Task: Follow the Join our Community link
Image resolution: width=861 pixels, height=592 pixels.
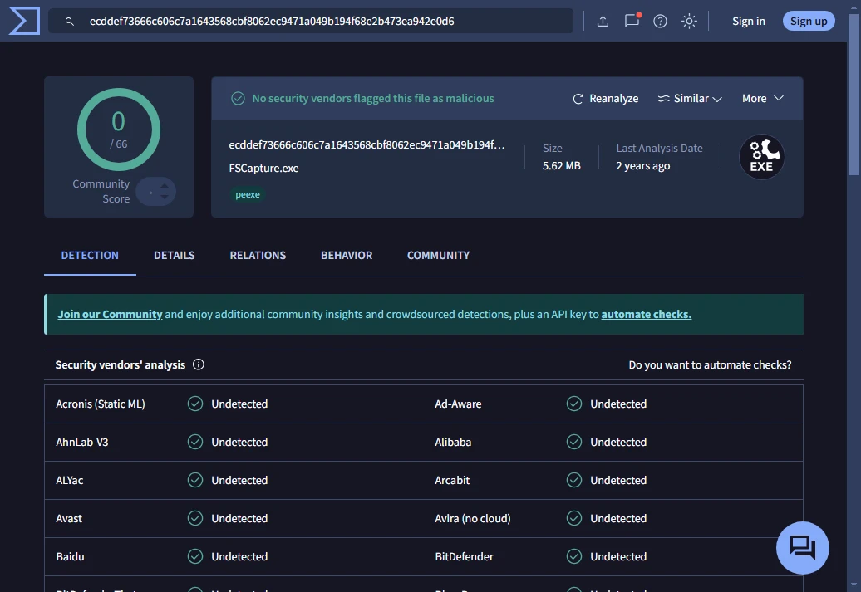Action: [x=110, y=315]
